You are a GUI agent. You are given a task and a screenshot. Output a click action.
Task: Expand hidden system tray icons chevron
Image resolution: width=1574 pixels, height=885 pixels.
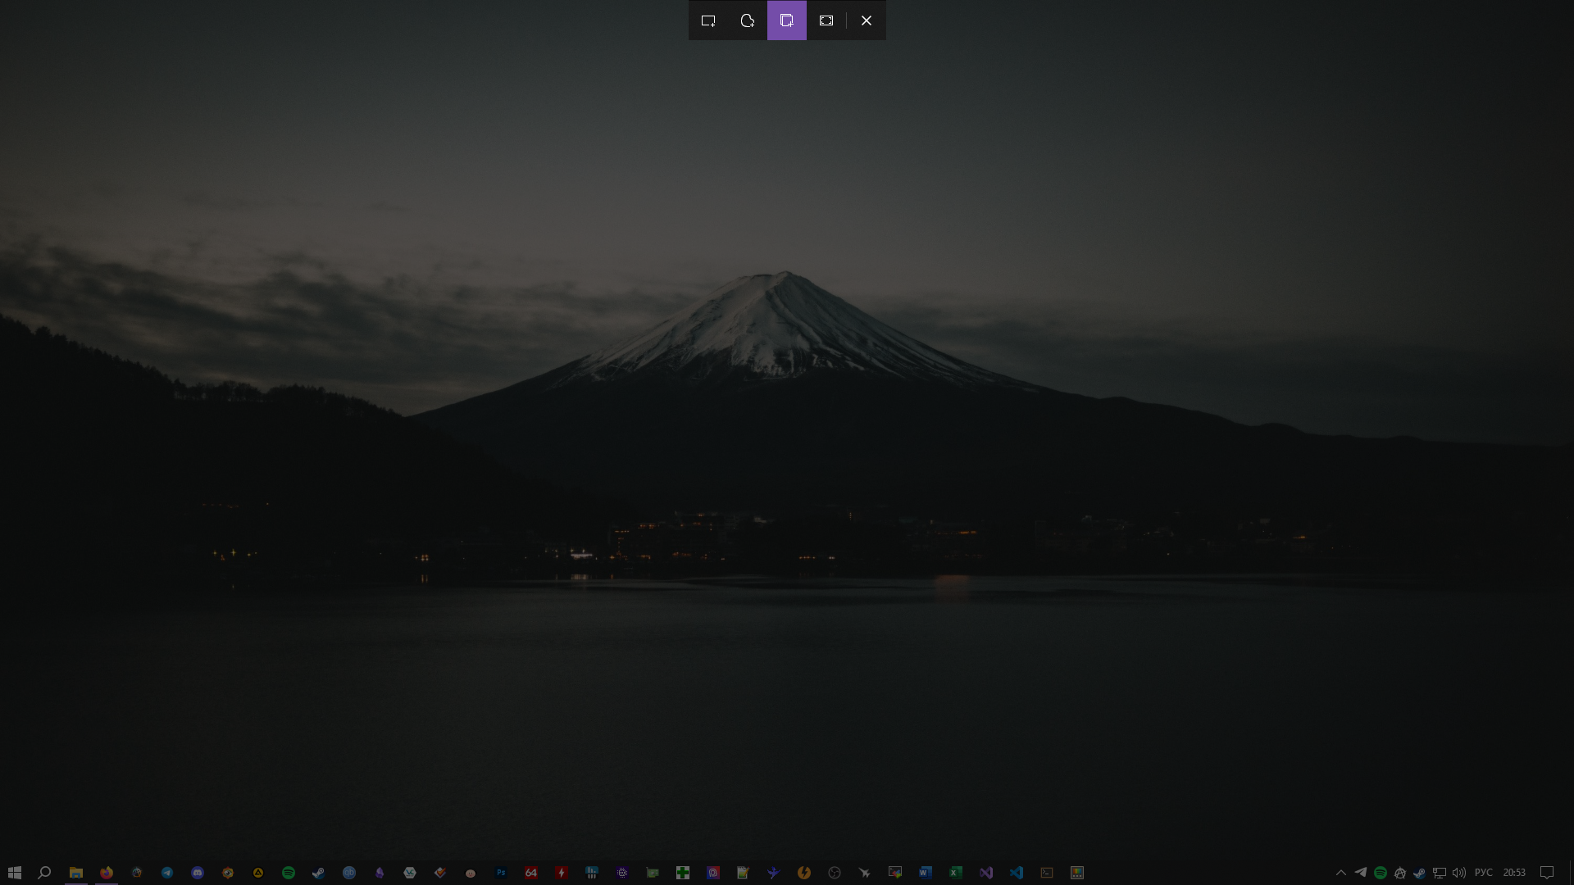(x=1341, y=873)
